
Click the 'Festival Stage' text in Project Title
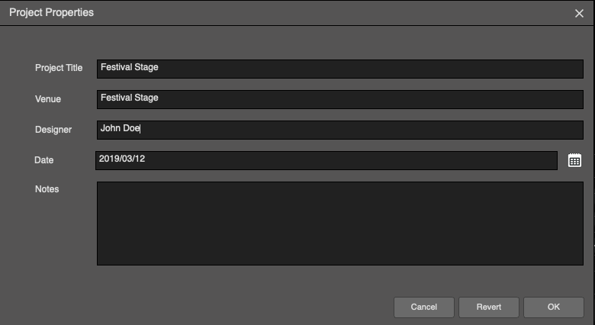tap(130, 67)
